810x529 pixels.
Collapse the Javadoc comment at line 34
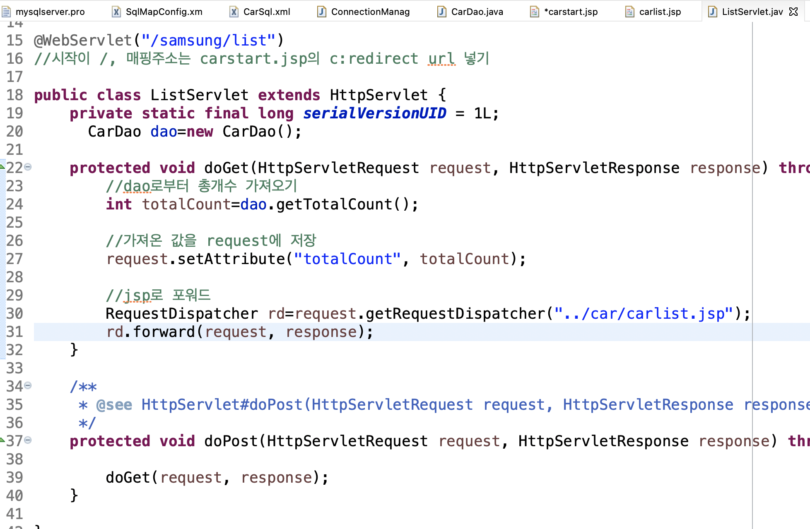tap(28, 386)
